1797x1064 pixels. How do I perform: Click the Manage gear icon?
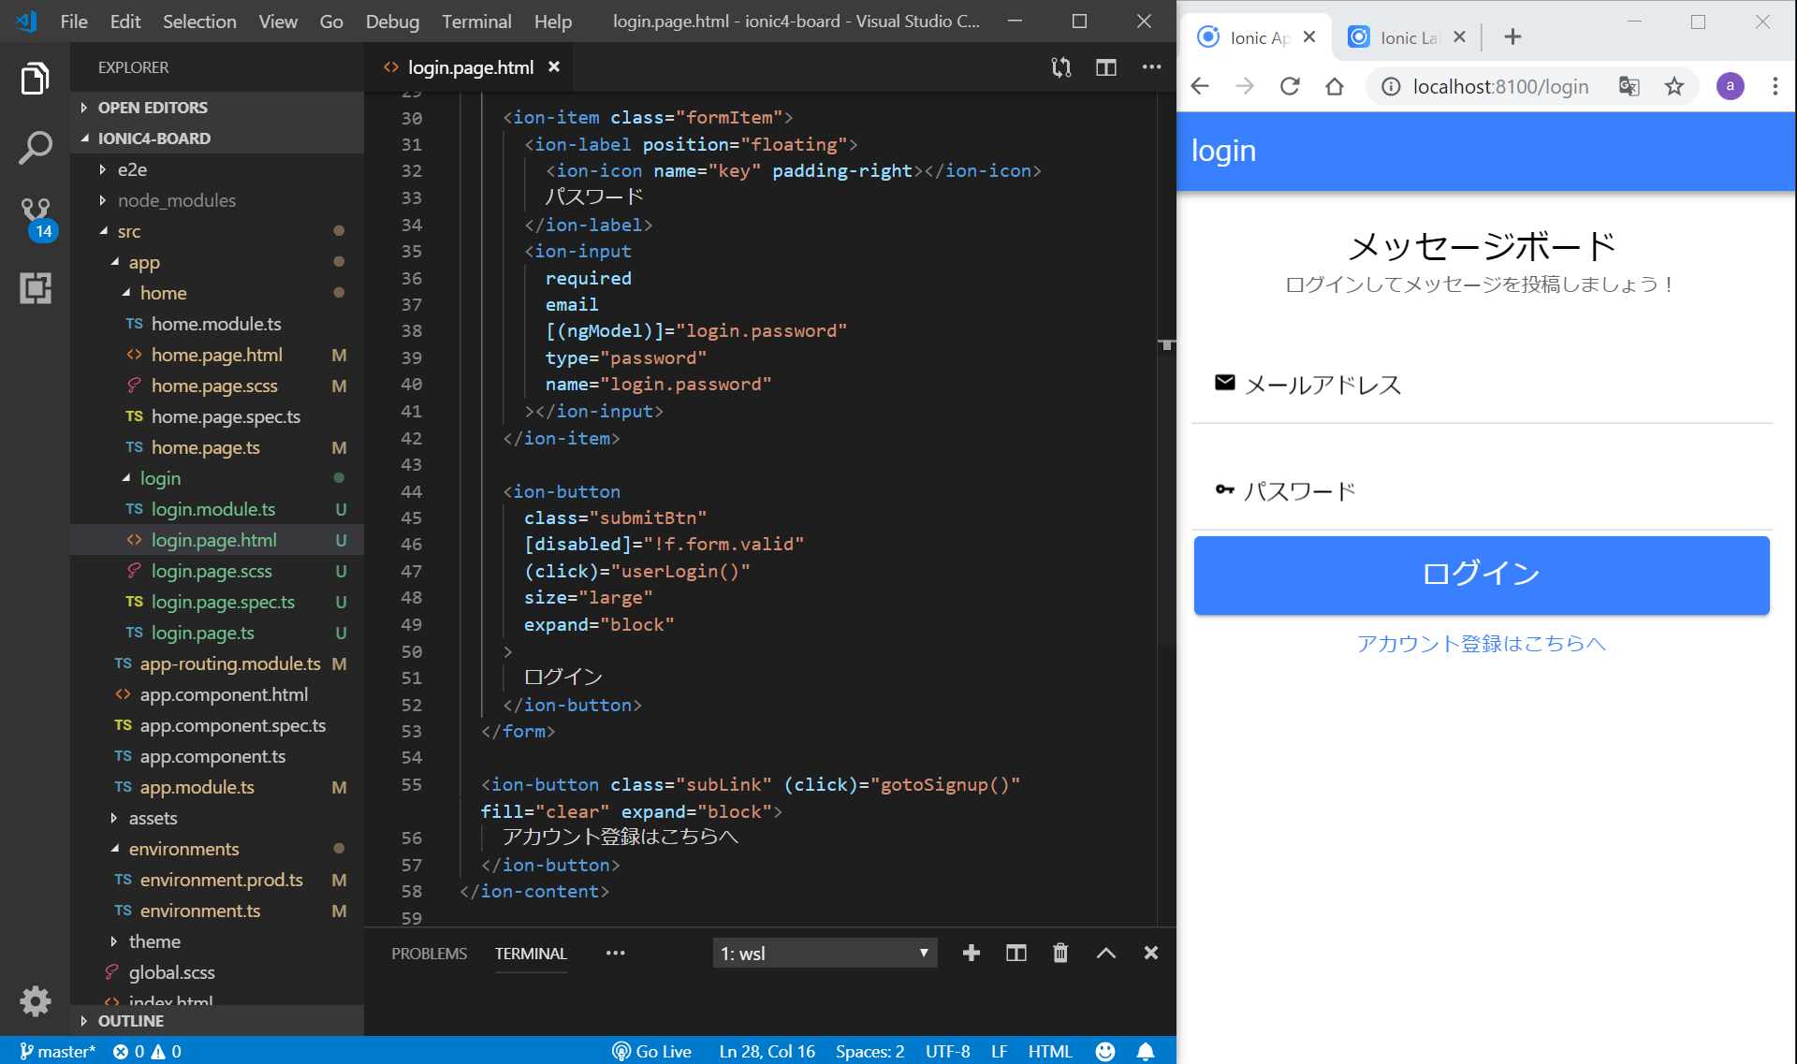(x=35, y=1001)
